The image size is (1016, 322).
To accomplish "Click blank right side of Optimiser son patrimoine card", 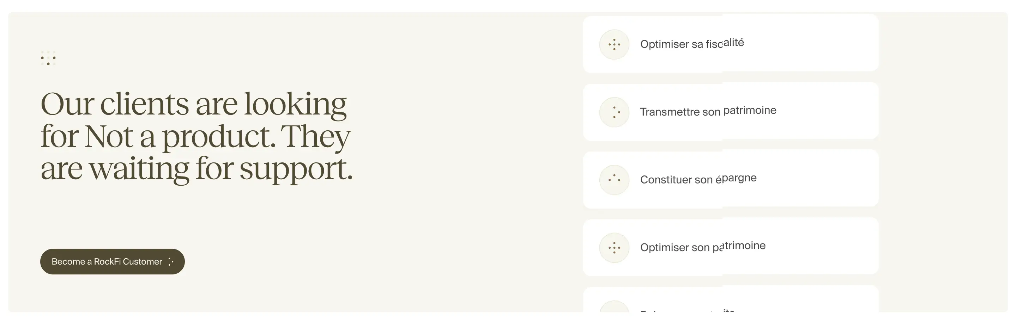I will 824,246.
